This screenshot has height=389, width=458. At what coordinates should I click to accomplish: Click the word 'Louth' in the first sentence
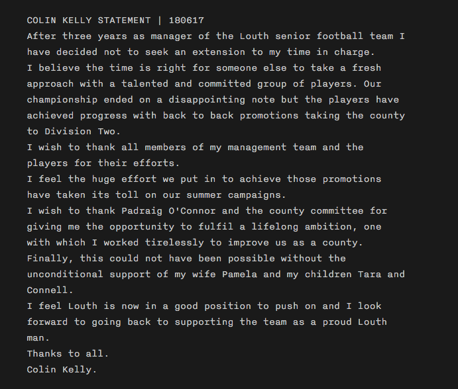click(254, 36)
